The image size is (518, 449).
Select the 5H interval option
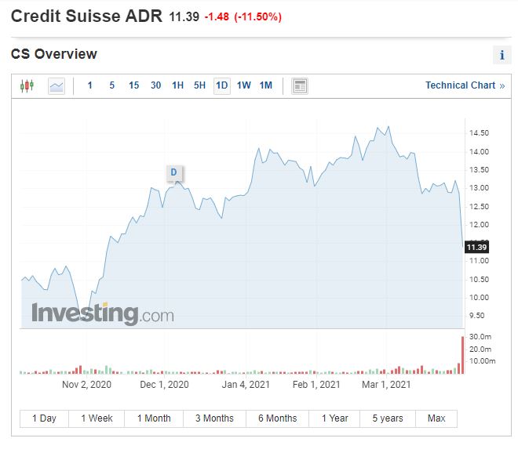click(200, 86)
